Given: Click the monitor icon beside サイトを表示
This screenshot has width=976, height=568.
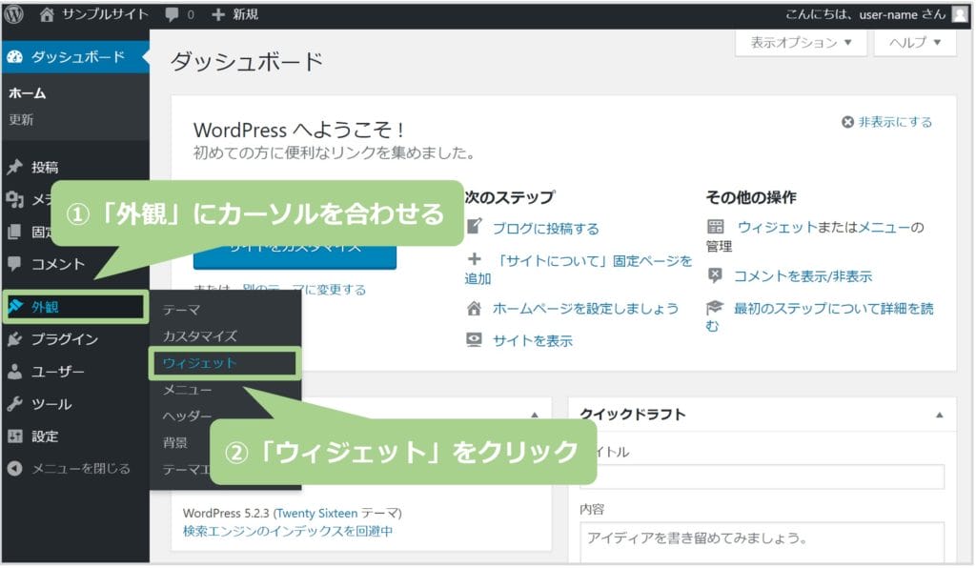Looking at the screenshot, I should (x=475, y=339).
